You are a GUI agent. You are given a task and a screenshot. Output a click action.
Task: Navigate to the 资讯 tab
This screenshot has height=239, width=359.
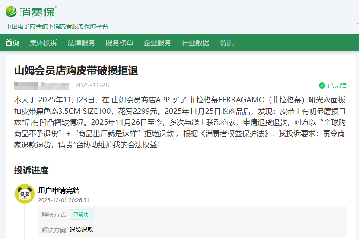tap(226, 43)
